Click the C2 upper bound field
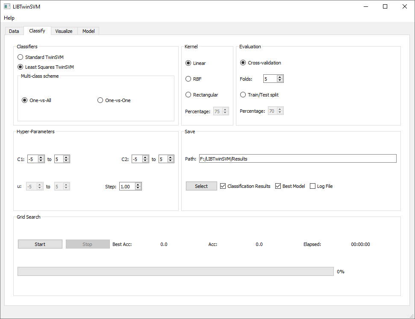The image size is (415, 319). pos(163,159)
